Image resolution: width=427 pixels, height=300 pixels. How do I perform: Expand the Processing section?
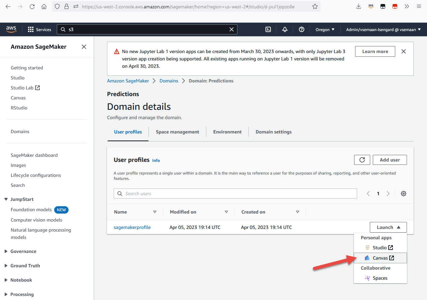pyautogui.click(x=6, y=294)
